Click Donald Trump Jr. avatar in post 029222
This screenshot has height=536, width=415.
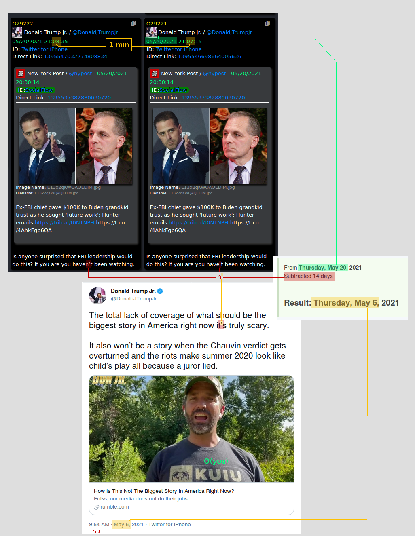[x=17, y=32]
